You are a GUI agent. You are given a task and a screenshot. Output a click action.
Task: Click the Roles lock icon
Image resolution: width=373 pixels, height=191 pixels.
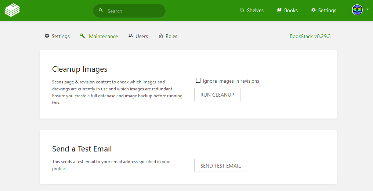[161, 36]
